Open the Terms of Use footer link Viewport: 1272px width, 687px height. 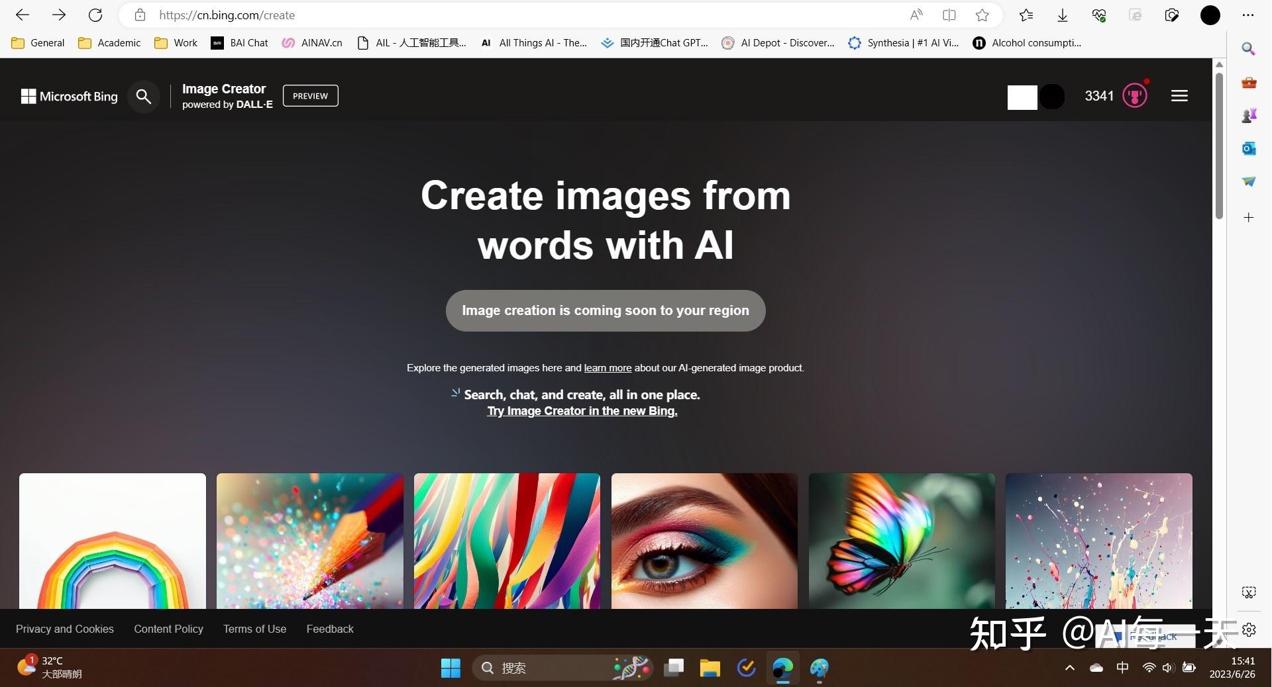point(254,629)
